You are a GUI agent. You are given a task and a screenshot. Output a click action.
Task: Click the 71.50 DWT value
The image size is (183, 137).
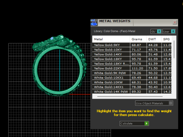point(153,68)
